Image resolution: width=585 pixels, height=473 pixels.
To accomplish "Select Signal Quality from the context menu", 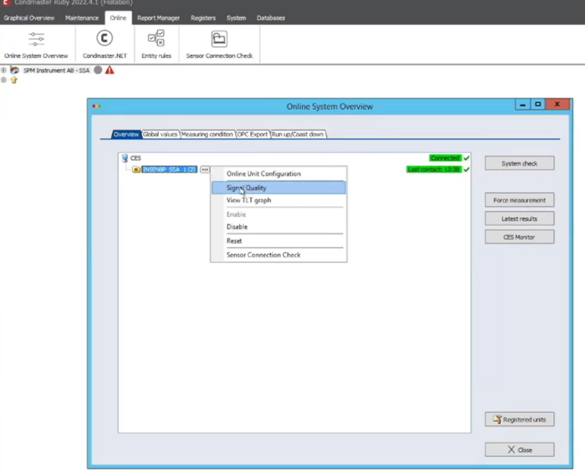I will click(246, 188).
